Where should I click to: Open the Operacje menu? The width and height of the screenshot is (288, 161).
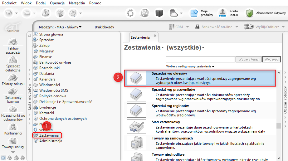[x=57, y=3]
